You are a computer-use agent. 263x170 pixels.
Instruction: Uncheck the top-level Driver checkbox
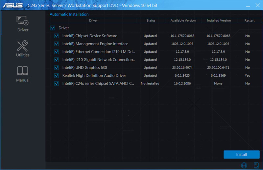[53, 28]
